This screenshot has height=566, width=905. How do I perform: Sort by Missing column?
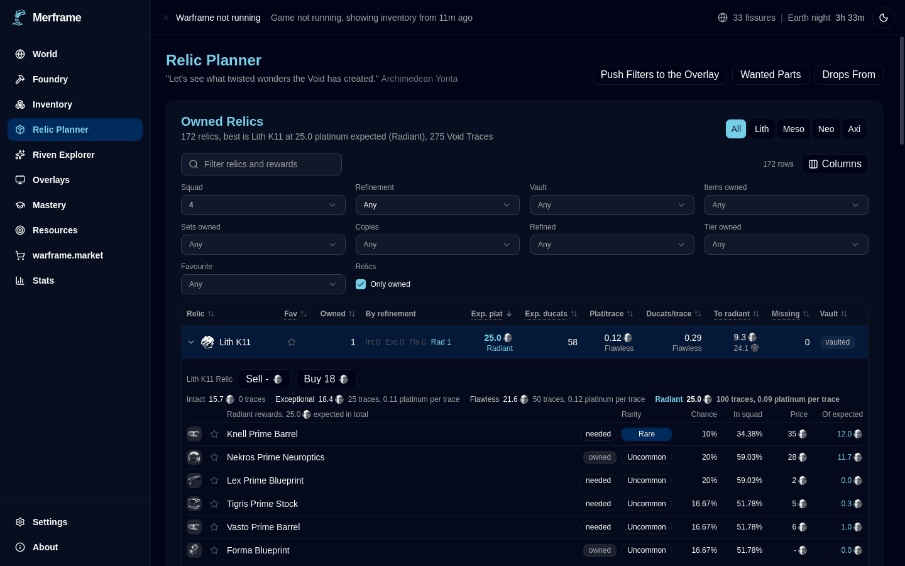tap(791, 314)
